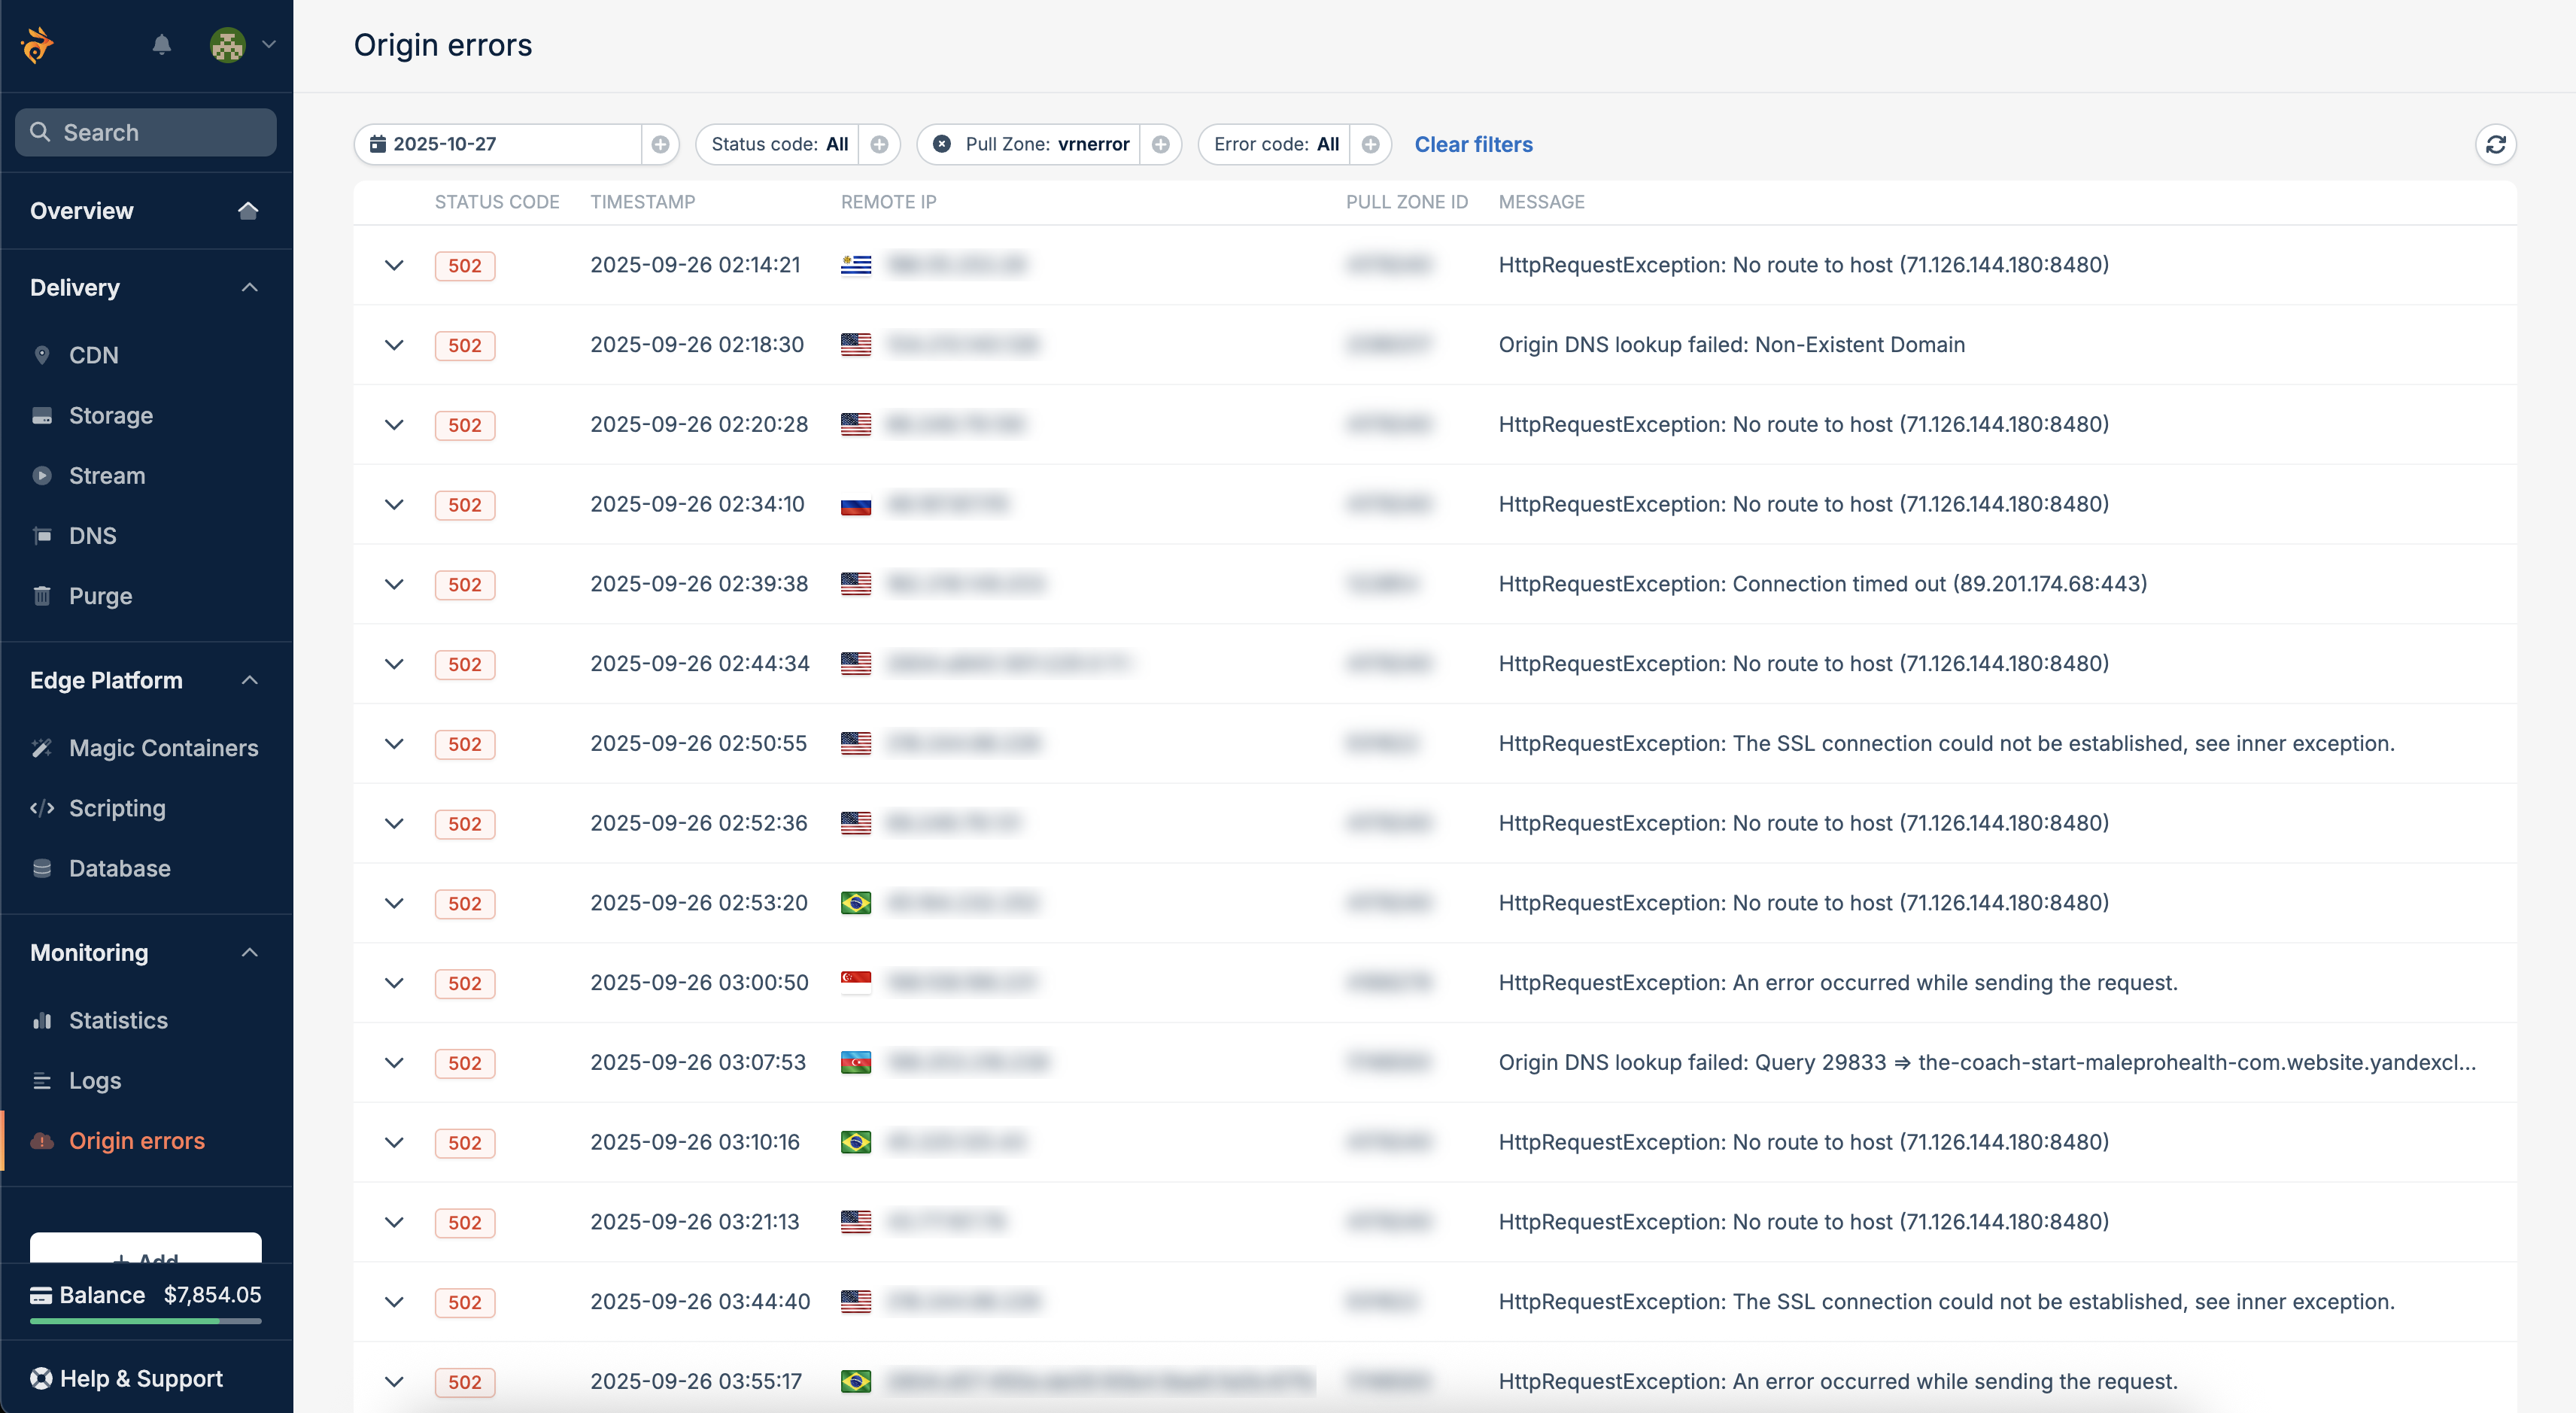The height and width of the screenshot is (1413, 2576).
Task: Expand the Connection timed out error row
Action: coord(394,584)
